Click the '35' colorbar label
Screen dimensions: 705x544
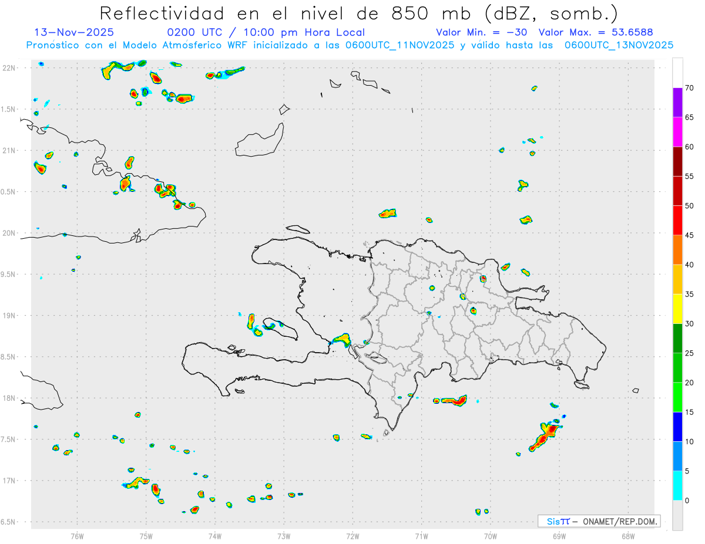point(690,294)
